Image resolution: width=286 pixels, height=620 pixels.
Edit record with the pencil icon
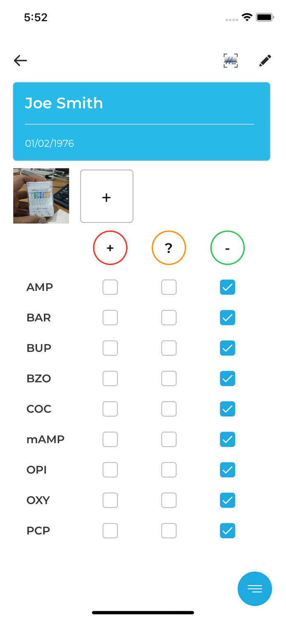(x=265, y=60)
